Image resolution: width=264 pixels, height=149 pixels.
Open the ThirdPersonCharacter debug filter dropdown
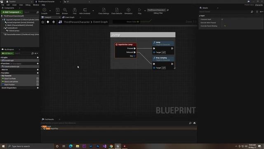point(156,10)
